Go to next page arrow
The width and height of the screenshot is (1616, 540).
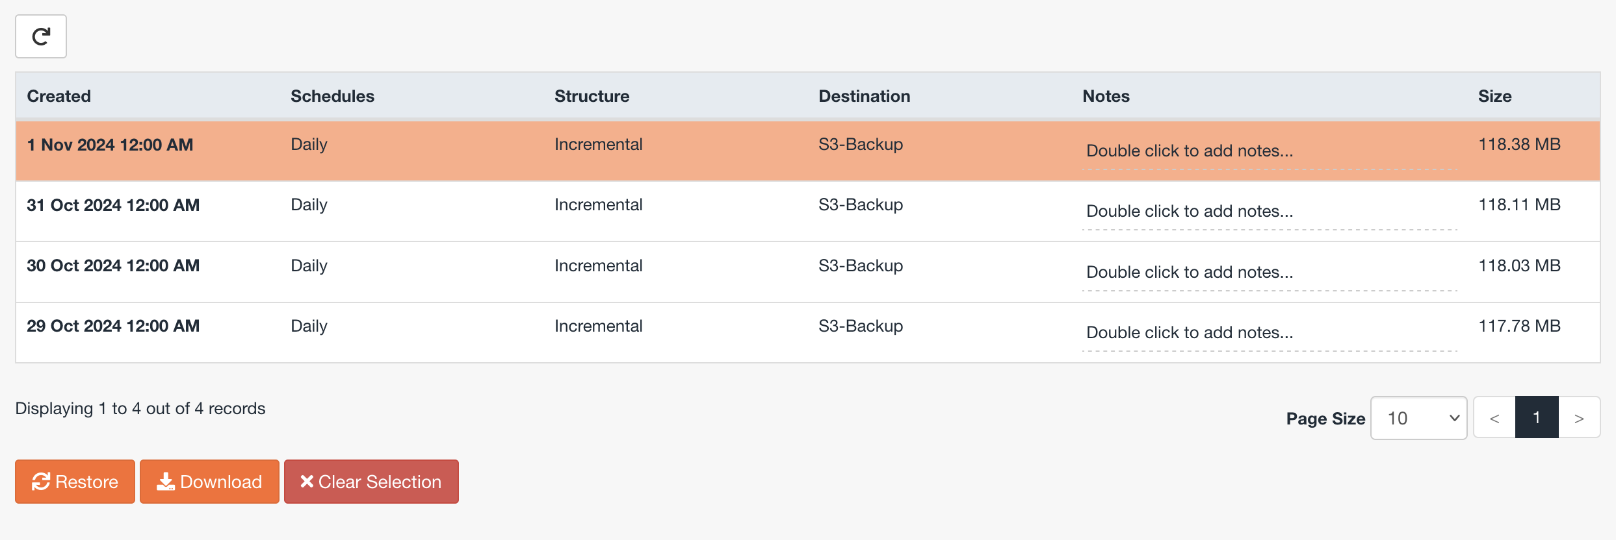1579,417
